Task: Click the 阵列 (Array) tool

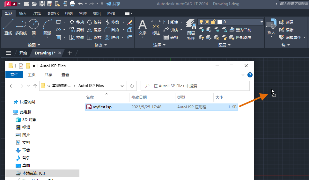Action: [112, 37]
